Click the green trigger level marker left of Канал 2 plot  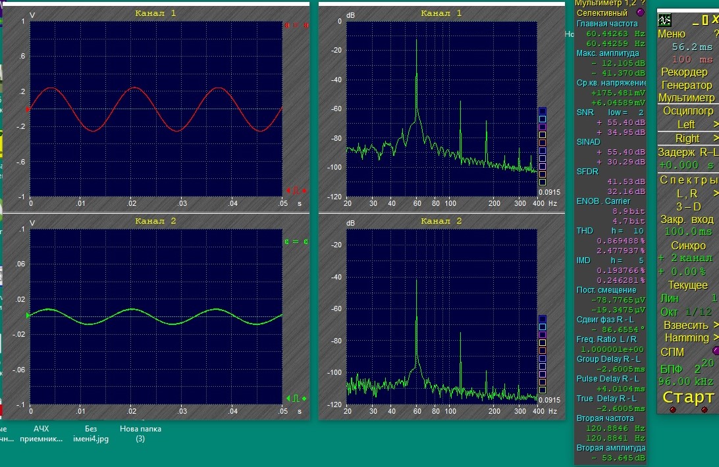tap(28, 316)
